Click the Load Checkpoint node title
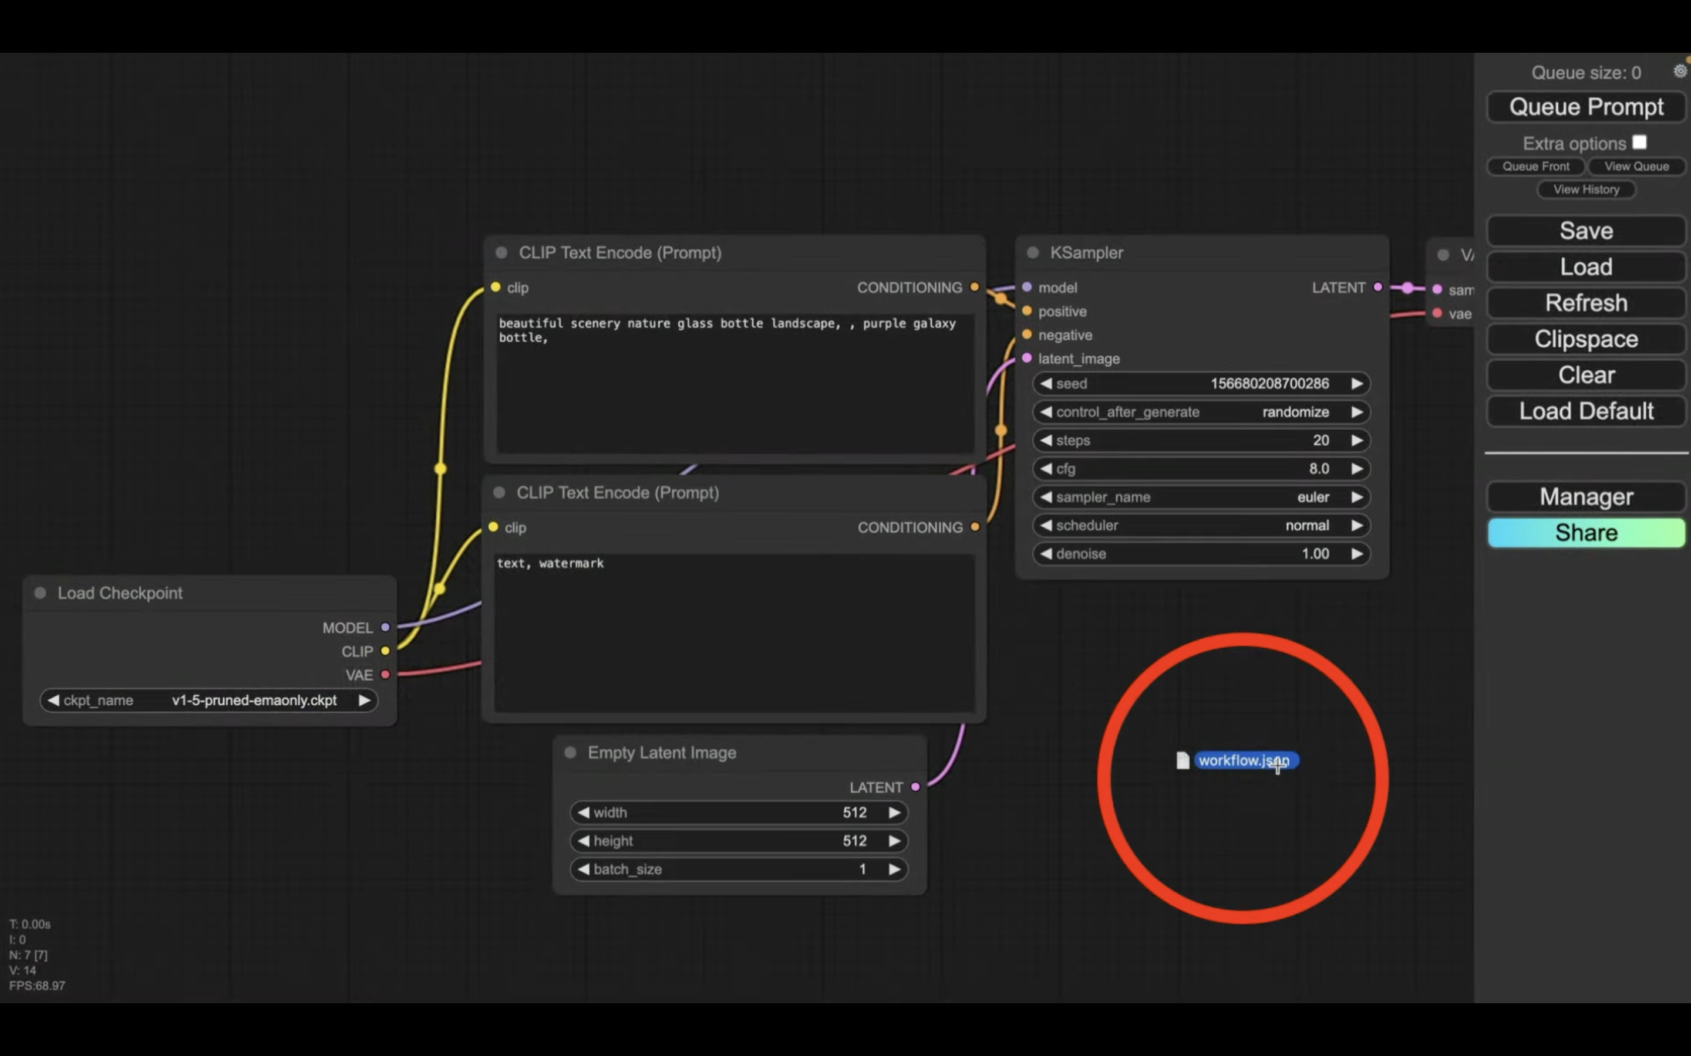Viewport: 1691px width, 1056px height. coord(120,593)
